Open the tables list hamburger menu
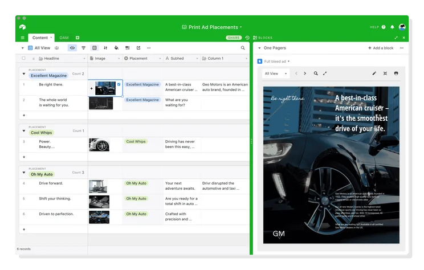The image size is (424, 270). (x=22, y=38)
